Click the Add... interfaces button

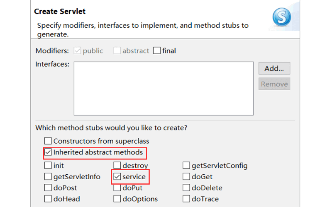[274, 68]
